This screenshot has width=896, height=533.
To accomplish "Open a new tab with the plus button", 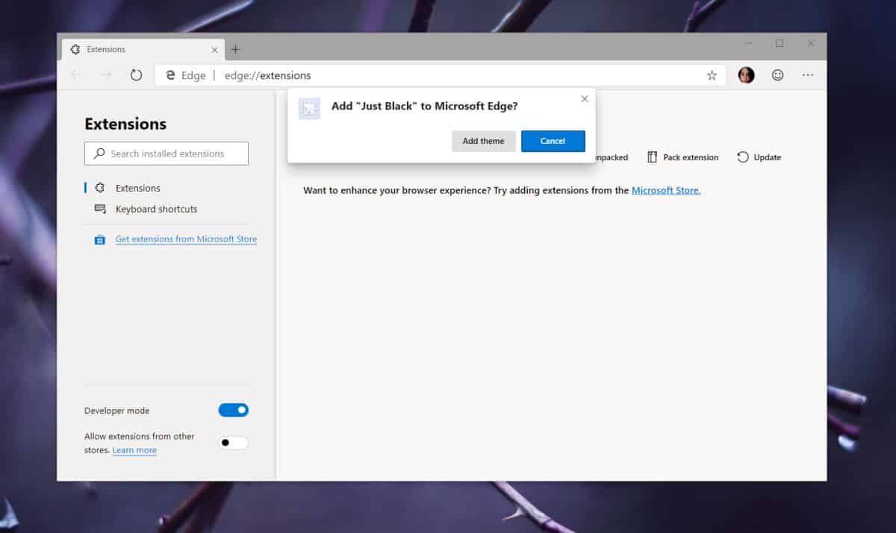I will [236, 48].
